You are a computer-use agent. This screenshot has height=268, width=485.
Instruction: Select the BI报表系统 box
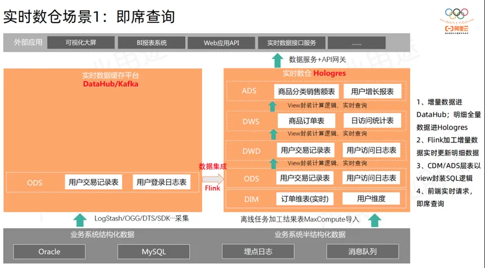[x=152, y=43]
